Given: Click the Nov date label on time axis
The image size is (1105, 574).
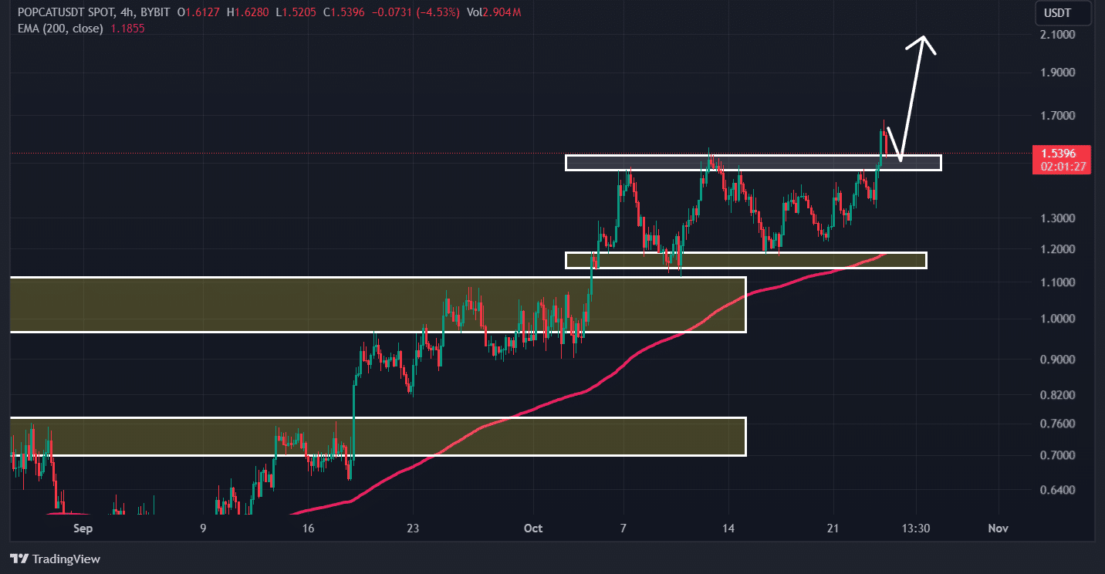Looking at the screenshot, I should [999, 528].
